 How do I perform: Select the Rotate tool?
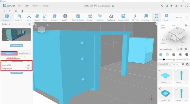click(37, 17)
